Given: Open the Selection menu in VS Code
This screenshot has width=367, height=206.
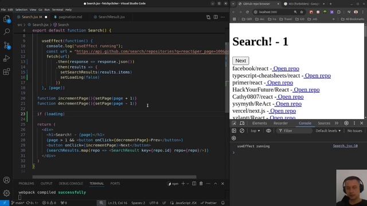Looking at the screenshot, I should click(x=21, y=10).
